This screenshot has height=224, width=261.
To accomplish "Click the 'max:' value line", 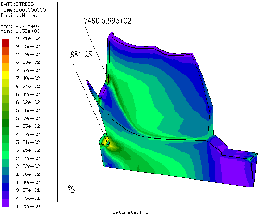I will pos(20,26).
